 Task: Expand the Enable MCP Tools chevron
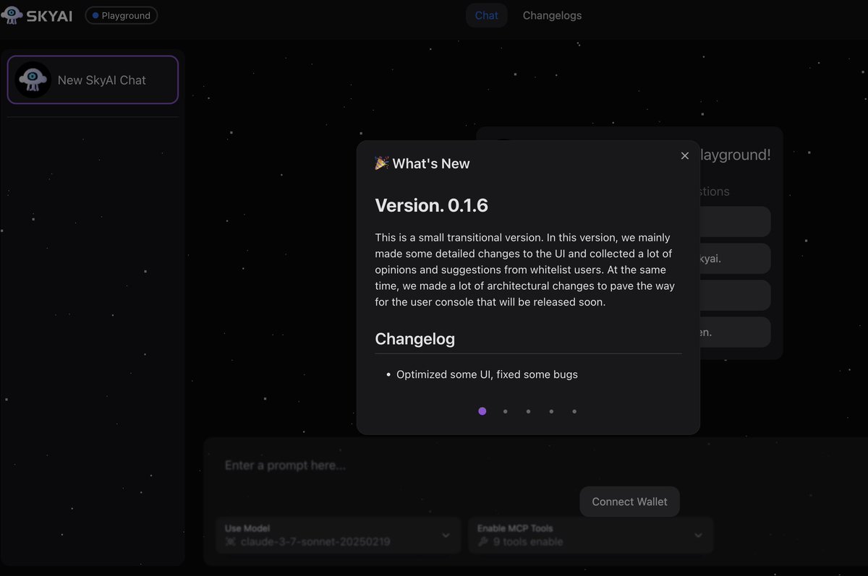click(x=698, y=536)
